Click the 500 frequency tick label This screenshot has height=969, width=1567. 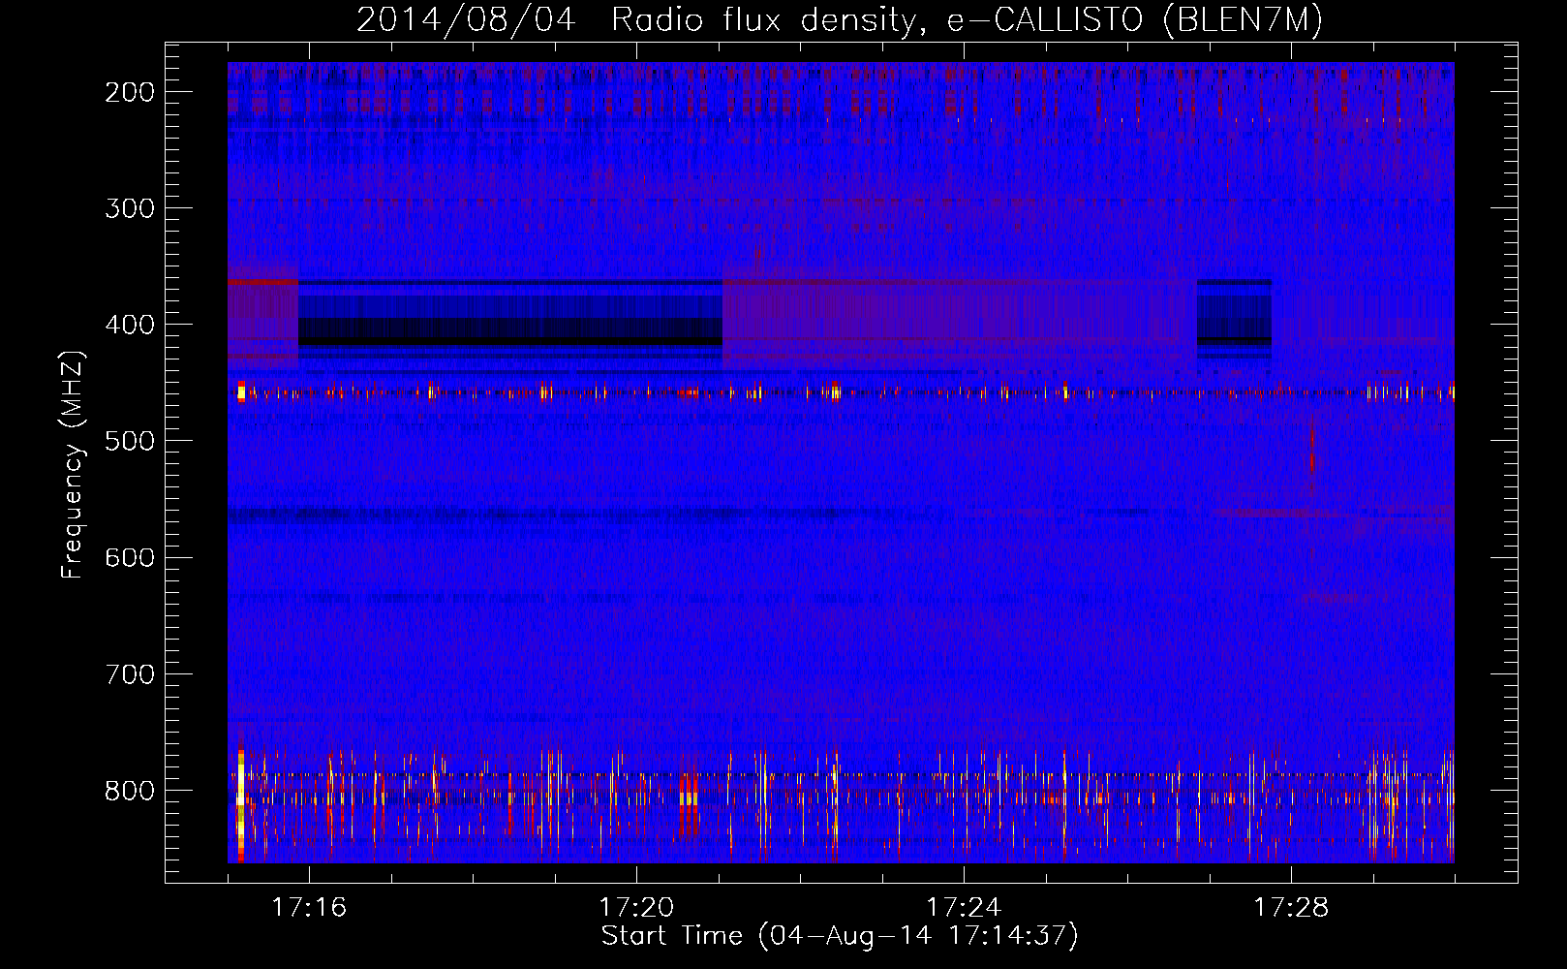[130, 441]
